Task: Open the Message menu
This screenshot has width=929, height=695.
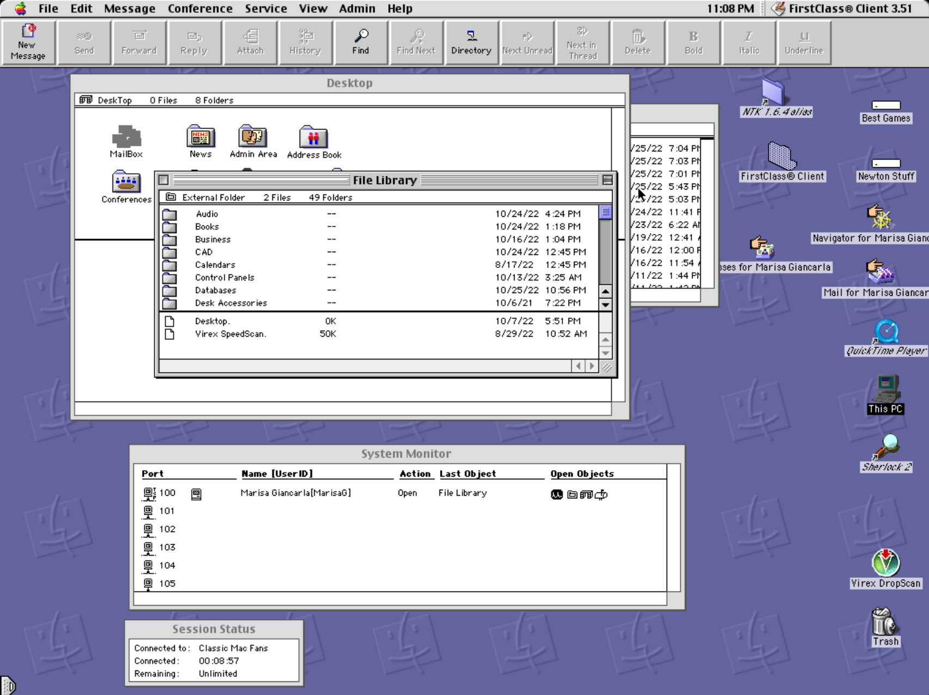Action: [130, 8]
